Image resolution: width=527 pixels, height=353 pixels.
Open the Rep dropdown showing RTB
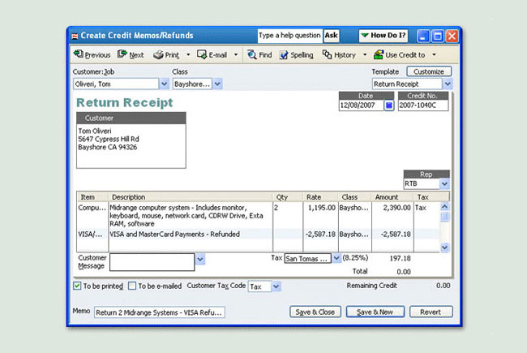(x=444, y=183)
